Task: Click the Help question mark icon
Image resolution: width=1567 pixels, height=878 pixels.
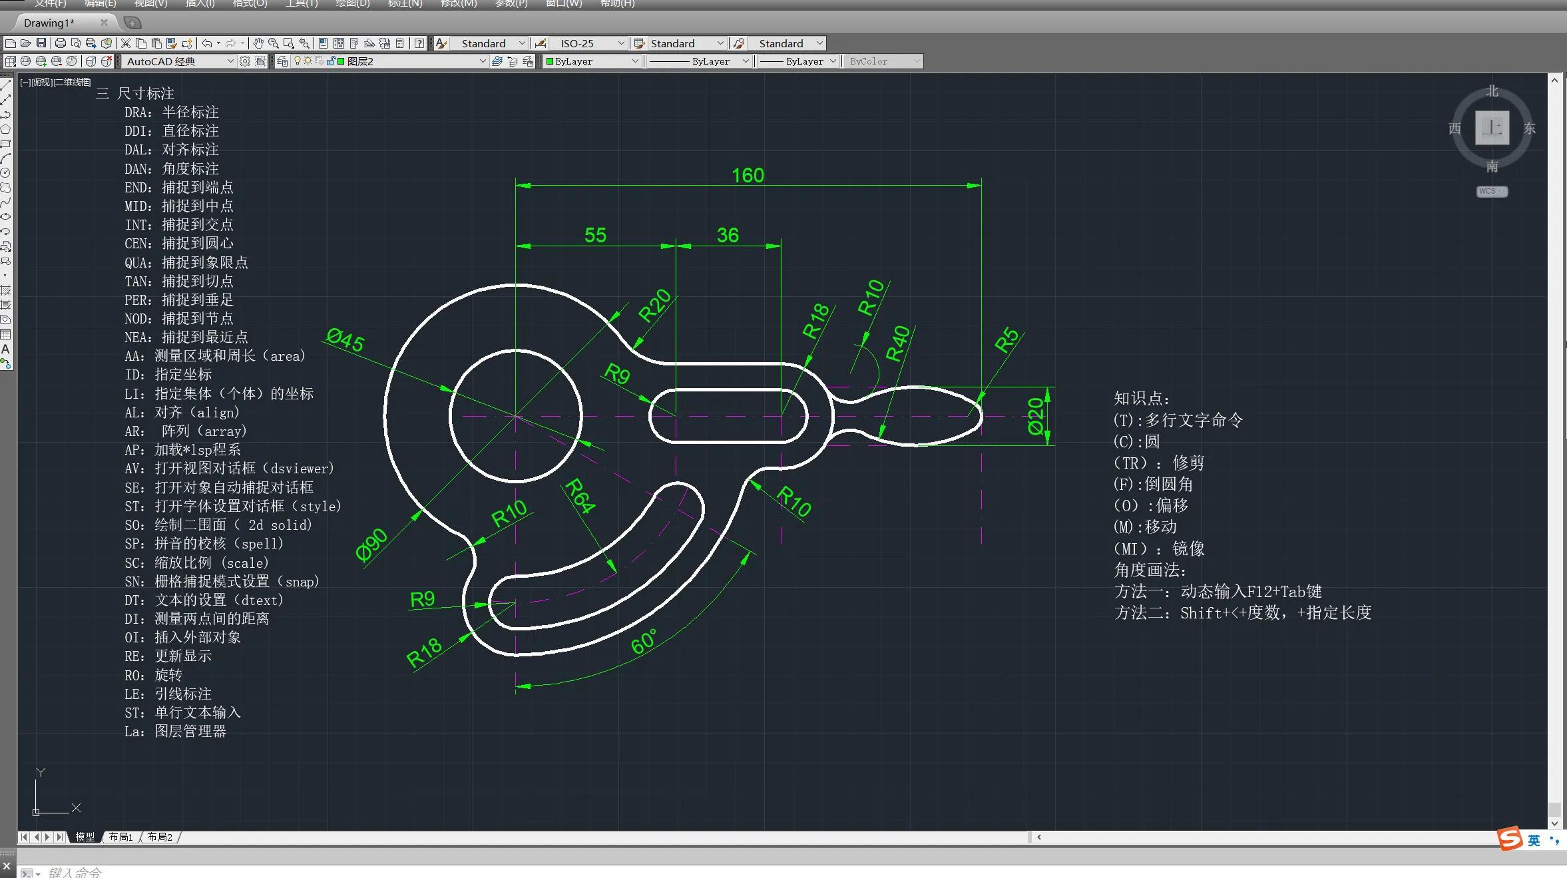Action: click(419, 43)
